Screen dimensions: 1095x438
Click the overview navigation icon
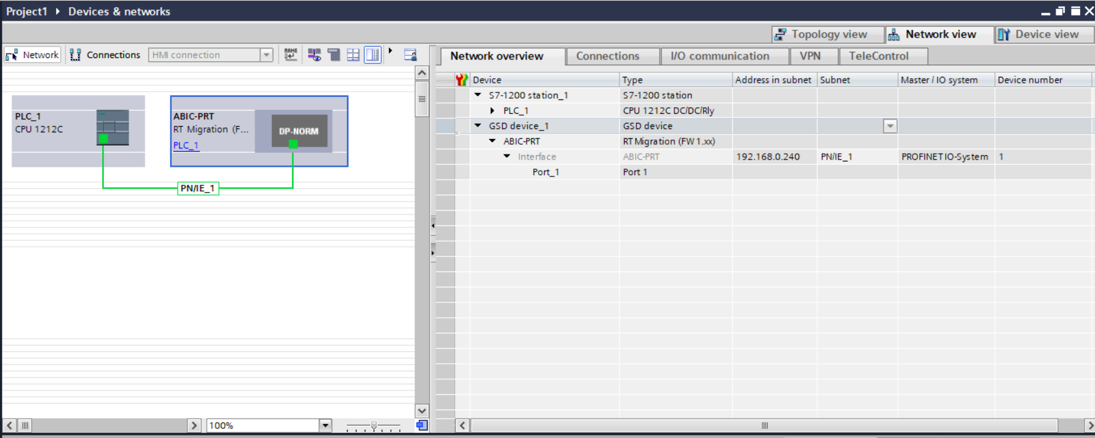click(422, 425)
